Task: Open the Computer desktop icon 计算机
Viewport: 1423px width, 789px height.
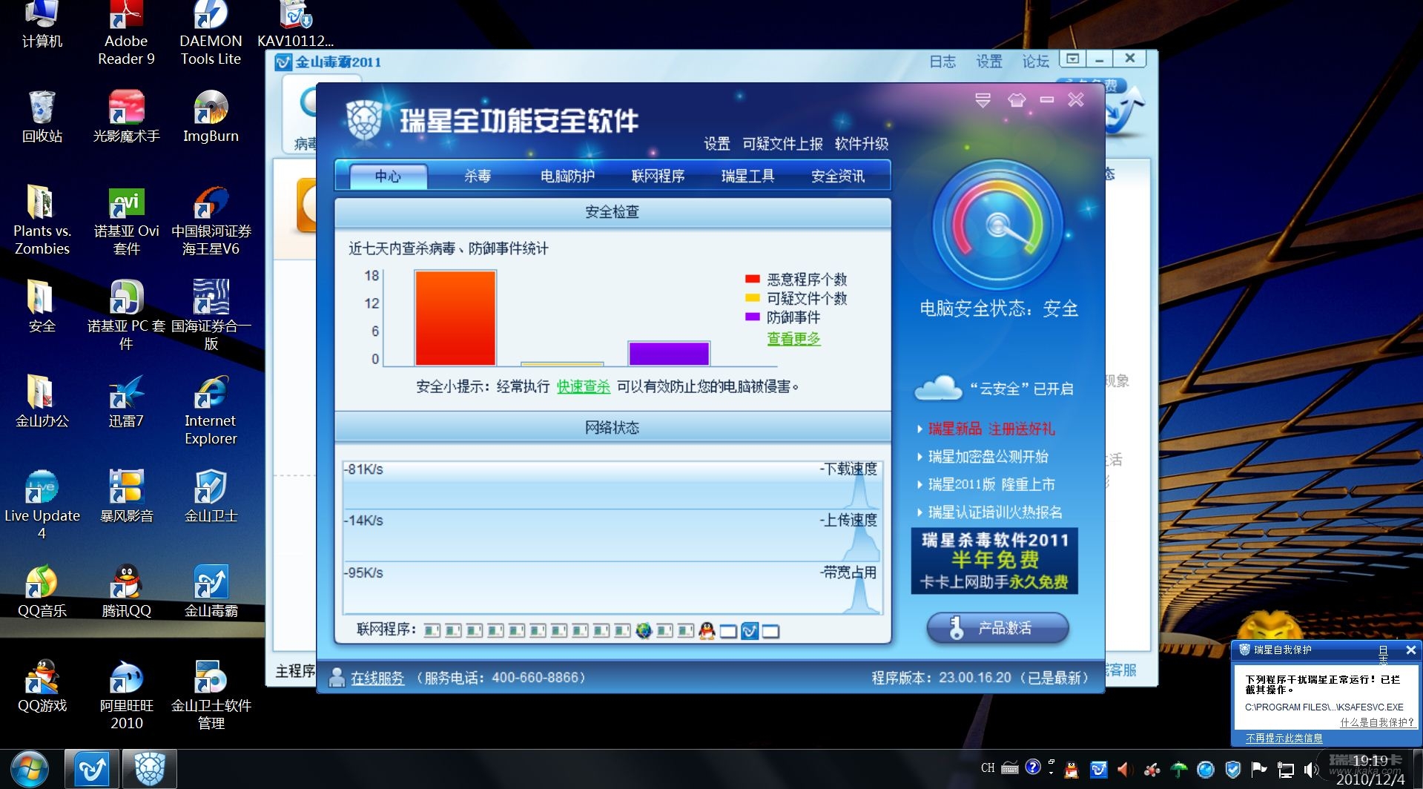Action: click(42, 24)
